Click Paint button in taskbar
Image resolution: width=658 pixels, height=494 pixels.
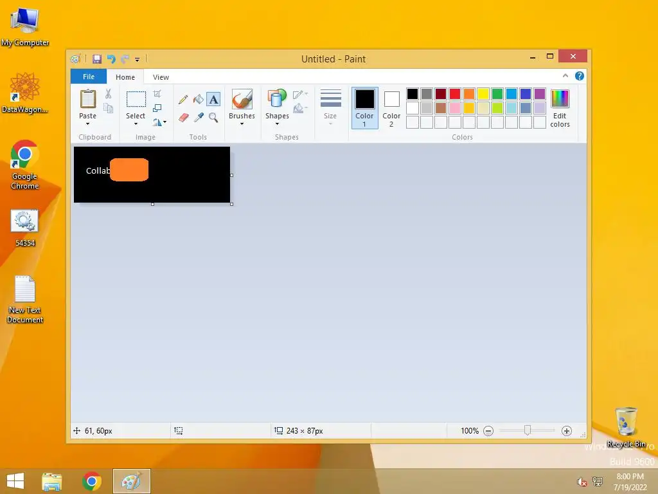131,481
